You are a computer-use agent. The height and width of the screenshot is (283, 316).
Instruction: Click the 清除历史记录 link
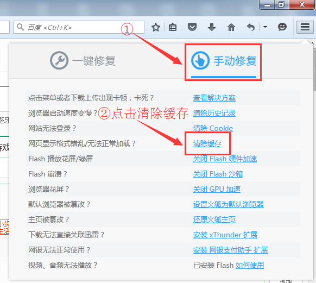(214, 113)
